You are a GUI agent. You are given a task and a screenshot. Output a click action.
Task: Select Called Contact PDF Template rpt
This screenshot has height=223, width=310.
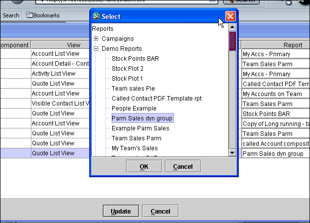point(156,99)
